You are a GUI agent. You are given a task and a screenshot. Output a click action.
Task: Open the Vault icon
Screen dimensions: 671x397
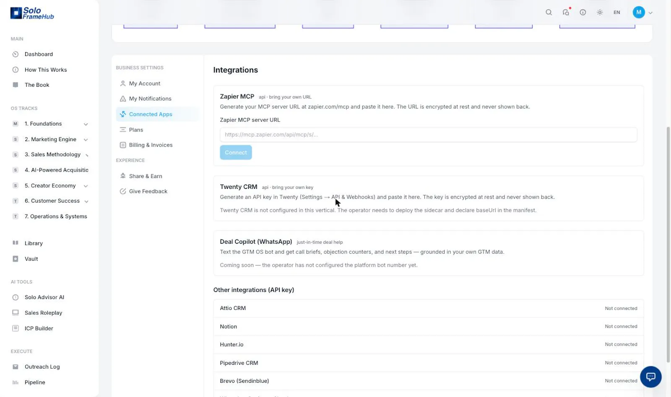pos(16,259)
